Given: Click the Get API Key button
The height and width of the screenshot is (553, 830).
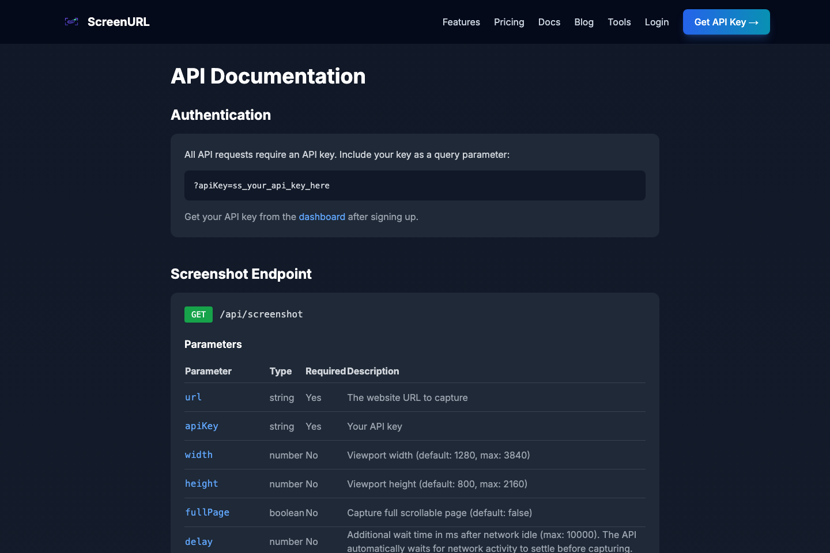Looking at the screenshot, I should (x=726, y=21).
